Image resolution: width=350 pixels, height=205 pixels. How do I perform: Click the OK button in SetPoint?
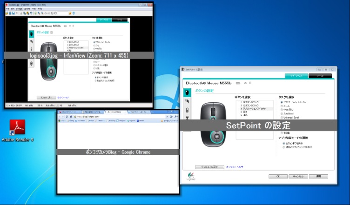tap(278, 177)
